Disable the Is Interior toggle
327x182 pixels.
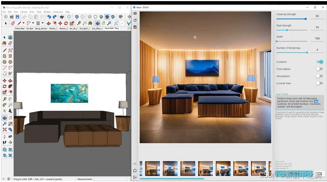[319, 62]
